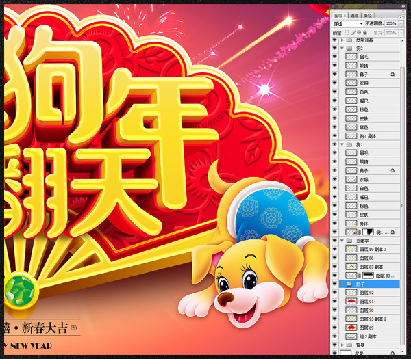
Task: Click the fill 100% input field
Action: [391, 33]
